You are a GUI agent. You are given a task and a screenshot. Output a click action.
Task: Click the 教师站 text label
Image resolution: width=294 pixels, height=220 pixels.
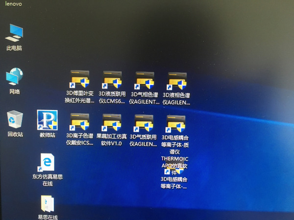coord(48,135)
